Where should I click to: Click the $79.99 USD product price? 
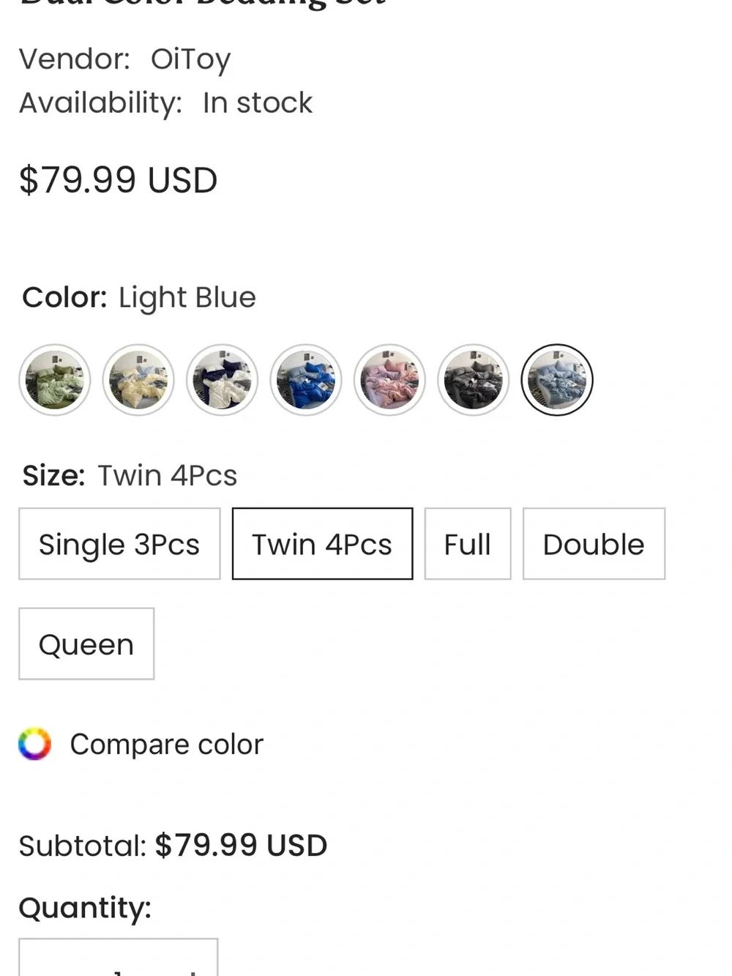point(119,180)
